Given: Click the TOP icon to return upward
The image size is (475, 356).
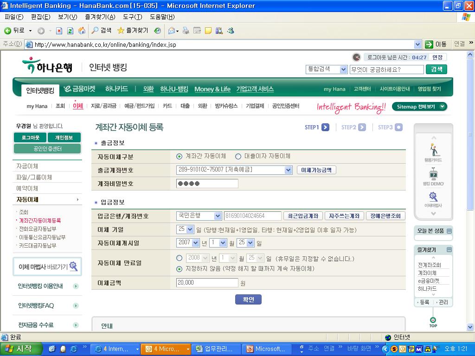Looking at the screenshot, I should point(433,322).
